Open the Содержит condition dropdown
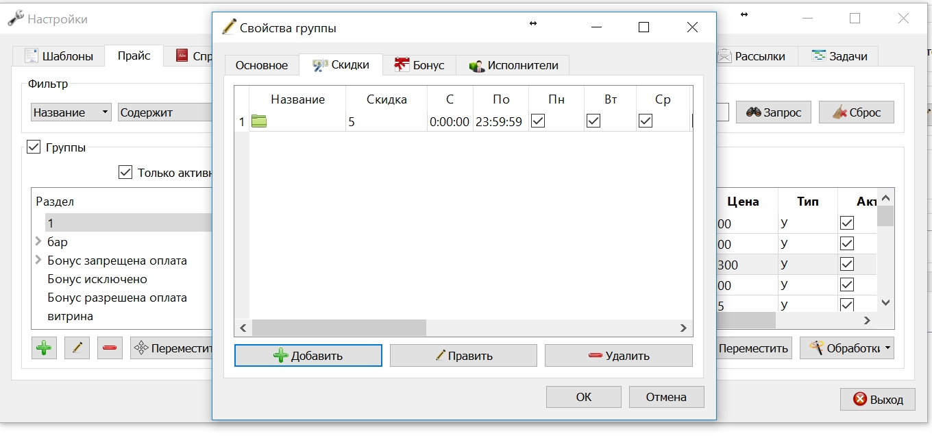The width and height of the screenshot is (932, 436). [x=164, y=112]
